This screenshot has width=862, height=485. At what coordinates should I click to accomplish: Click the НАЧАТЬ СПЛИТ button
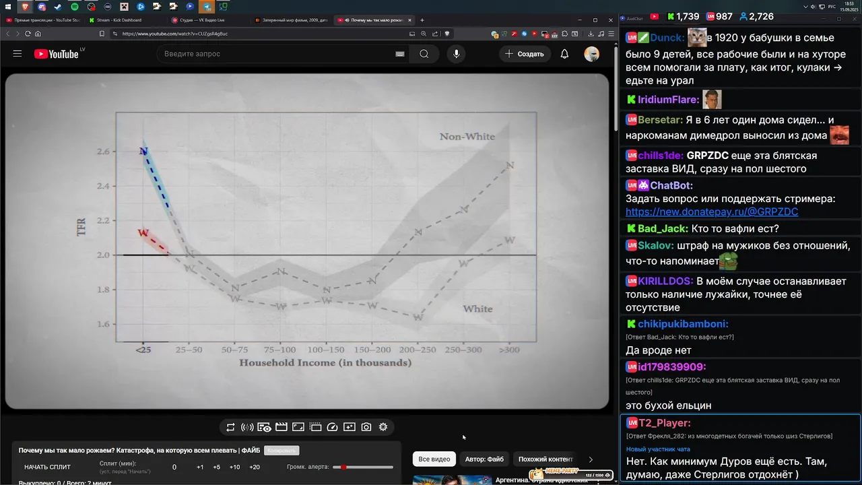point(47,467)
